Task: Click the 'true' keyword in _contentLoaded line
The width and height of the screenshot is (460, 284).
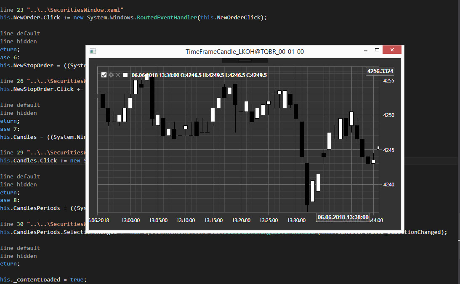Action: (x=77, y=279)
